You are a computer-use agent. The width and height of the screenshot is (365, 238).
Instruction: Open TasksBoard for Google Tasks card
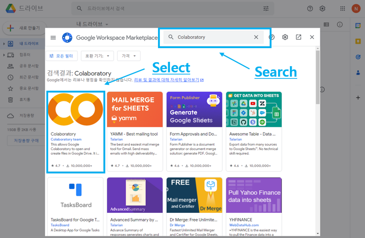(76, 207)
